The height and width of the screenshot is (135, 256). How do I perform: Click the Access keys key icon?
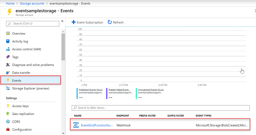[8, 106]
